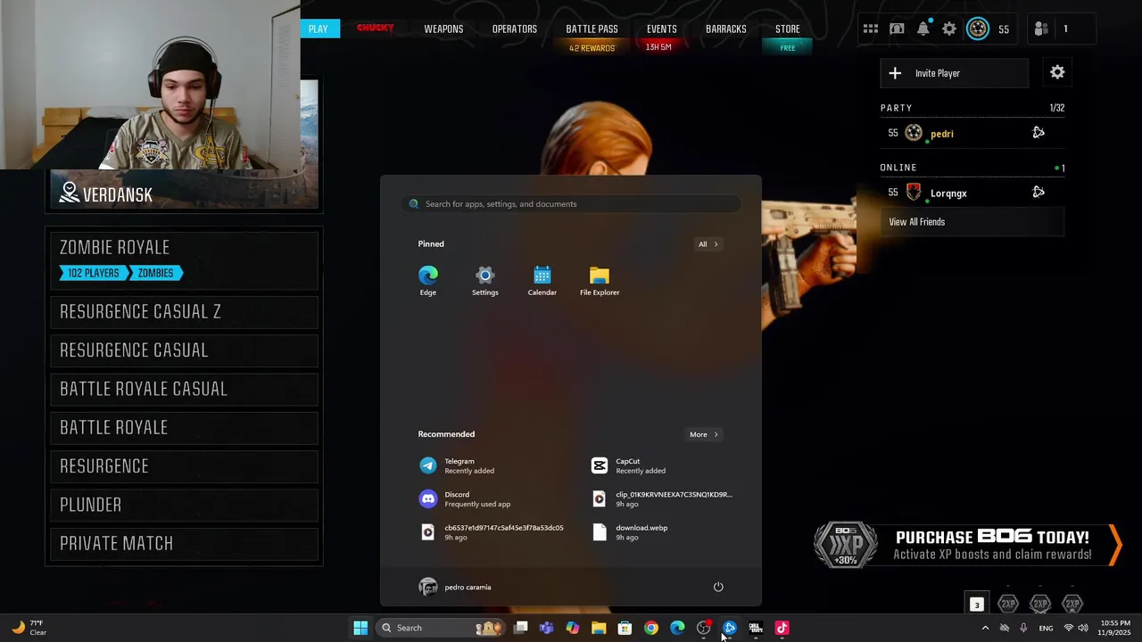Viewport: 1142px width, 642px height.
Task: Open the voice chat headset icon
Action: pos(897,29)
